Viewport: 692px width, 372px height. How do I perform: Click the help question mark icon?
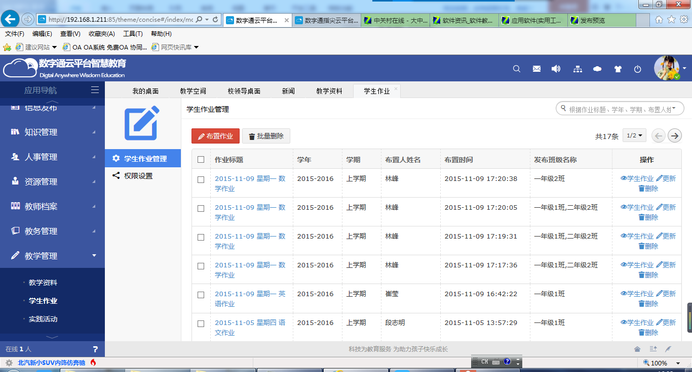click(x=95, y=349)
